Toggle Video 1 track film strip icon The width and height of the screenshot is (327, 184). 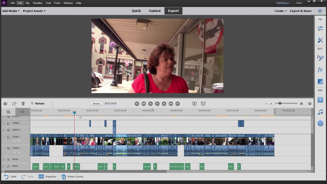point(8,137)
